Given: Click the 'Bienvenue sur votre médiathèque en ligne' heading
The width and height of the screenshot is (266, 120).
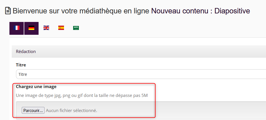Looking at the screenshot, I should coord(81,11).
